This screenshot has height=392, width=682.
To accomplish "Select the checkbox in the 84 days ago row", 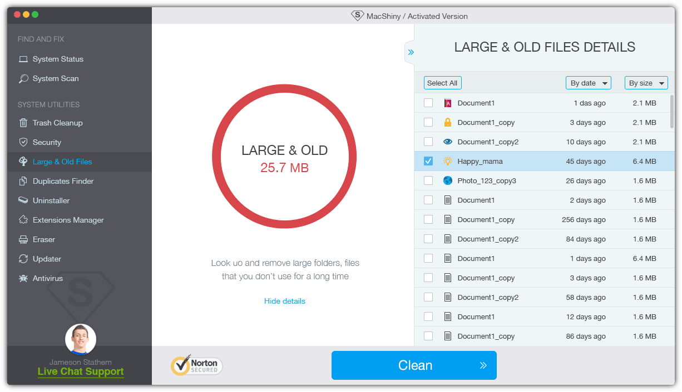I will click(428, 239).
